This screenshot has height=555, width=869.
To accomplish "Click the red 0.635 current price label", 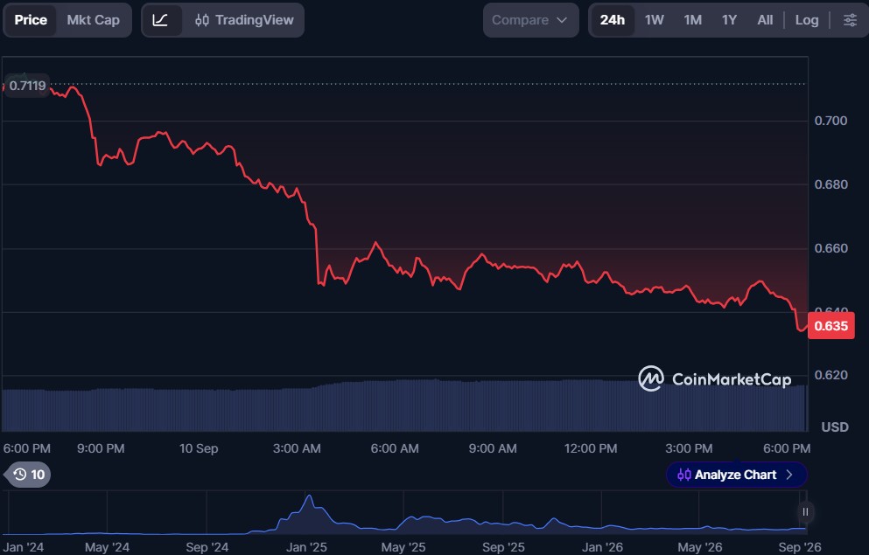I will click(830, 325).
